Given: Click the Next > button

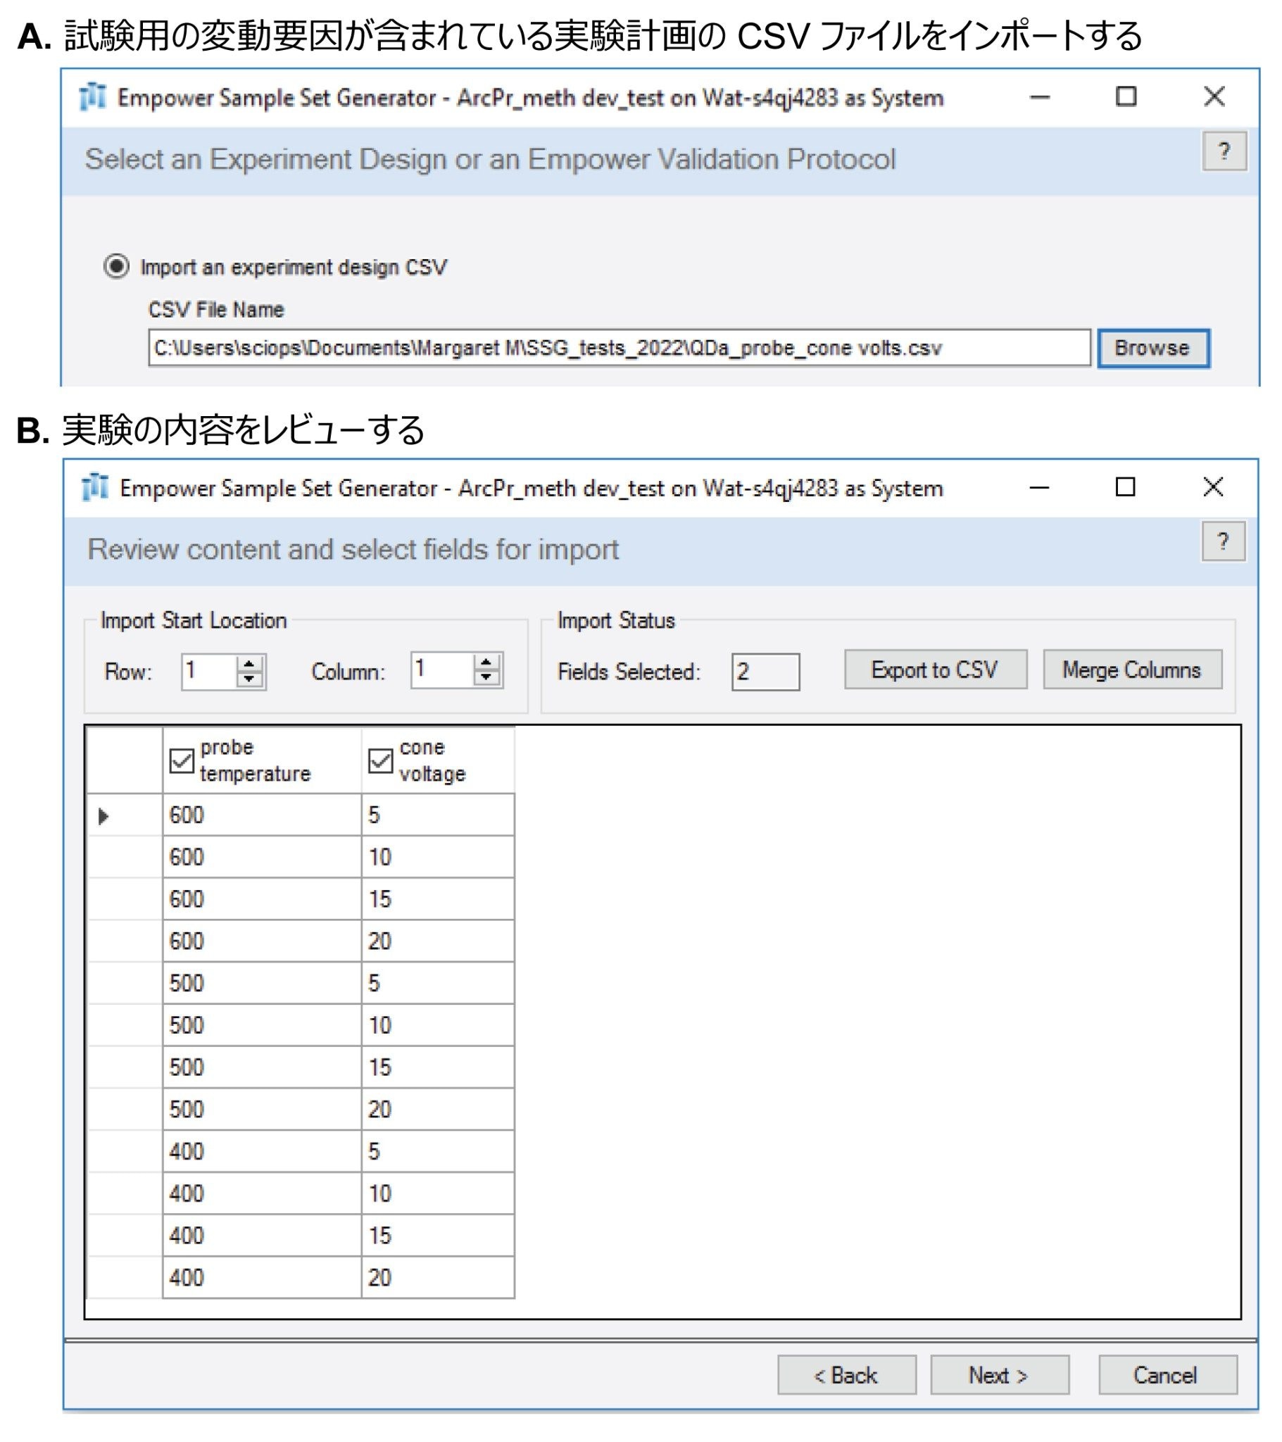Looking at the screenshot, I should [999, 1375].
